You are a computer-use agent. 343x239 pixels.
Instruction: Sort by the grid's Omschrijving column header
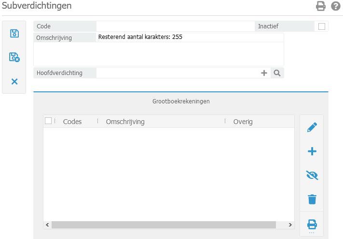pyautogui.click(x=125, y=122)
